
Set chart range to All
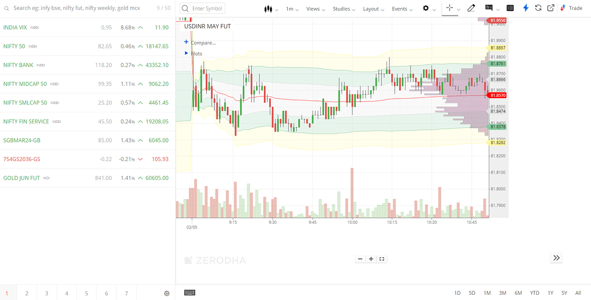(578, 293)
